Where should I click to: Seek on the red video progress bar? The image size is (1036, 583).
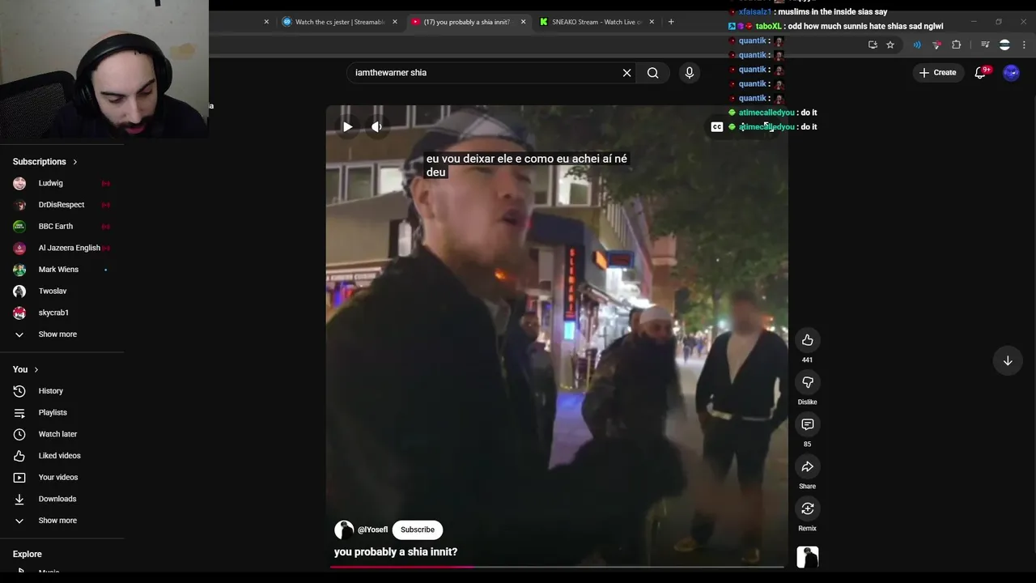coord(557,567)
